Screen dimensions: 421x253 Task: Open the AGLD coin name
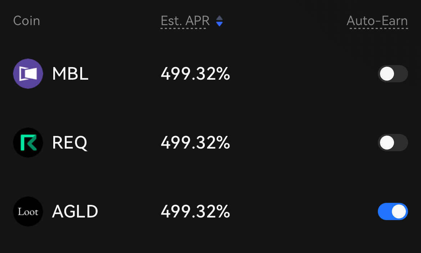tap(75, 211)
